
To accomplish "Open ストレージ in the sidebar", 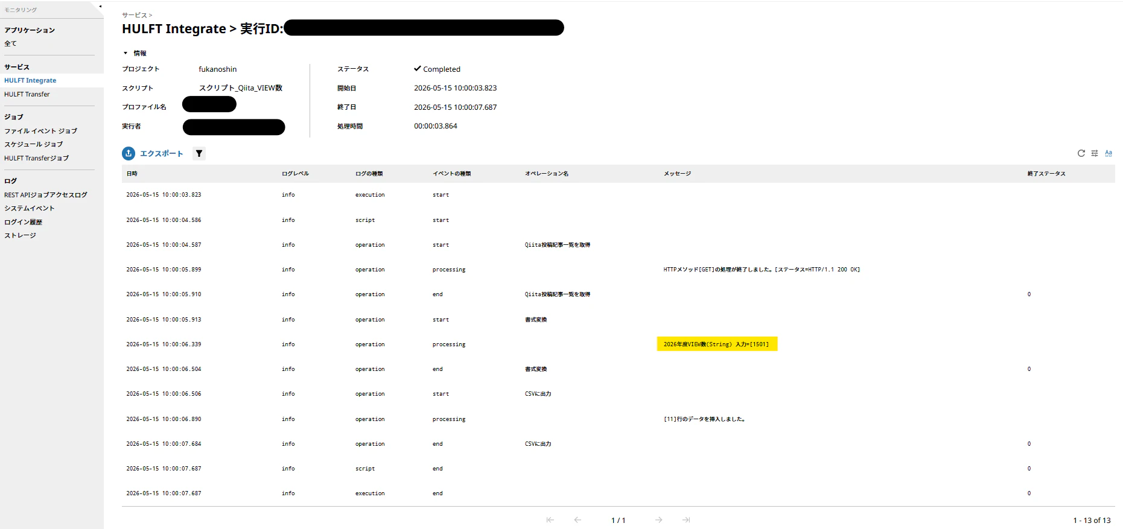I will (21, 235).
